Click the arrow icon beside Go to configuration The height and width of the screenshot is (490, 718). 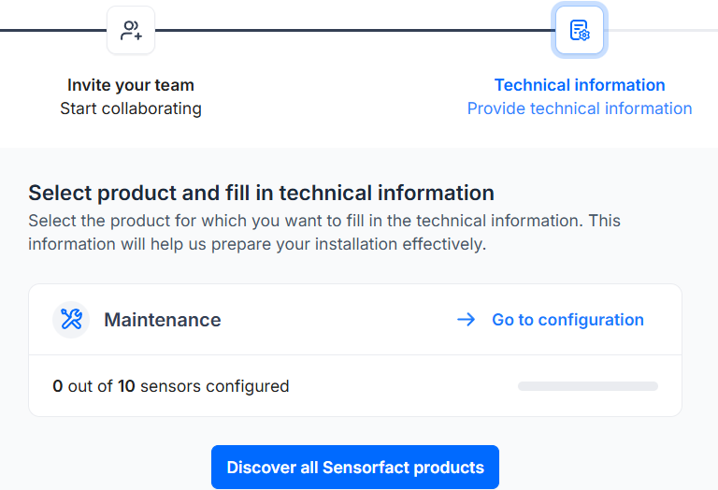[466, 320]
